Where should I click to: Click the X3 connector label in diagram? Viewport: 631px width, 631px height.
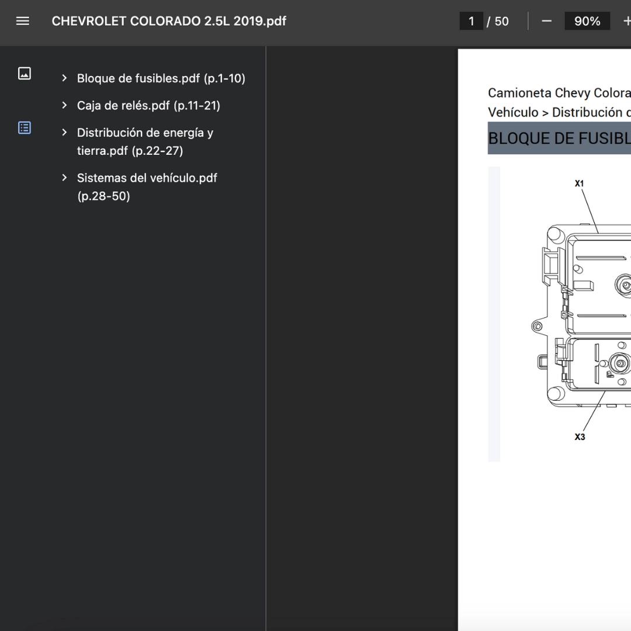tap(579, 436)
